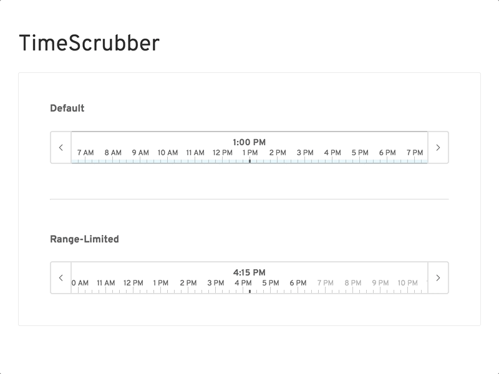Select the TimeScrubber page heading
Screen dimensions: 499x374
coord(89,42)
